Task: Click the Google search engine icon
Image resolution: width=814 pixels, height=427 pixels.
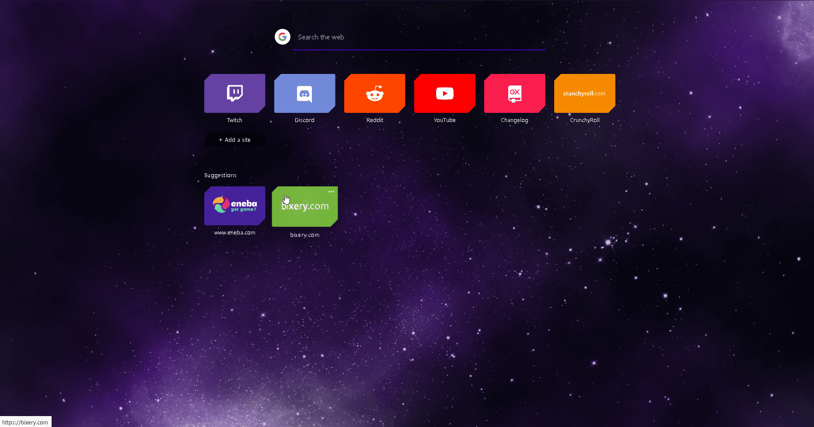Action: click(x=283, y=37)
